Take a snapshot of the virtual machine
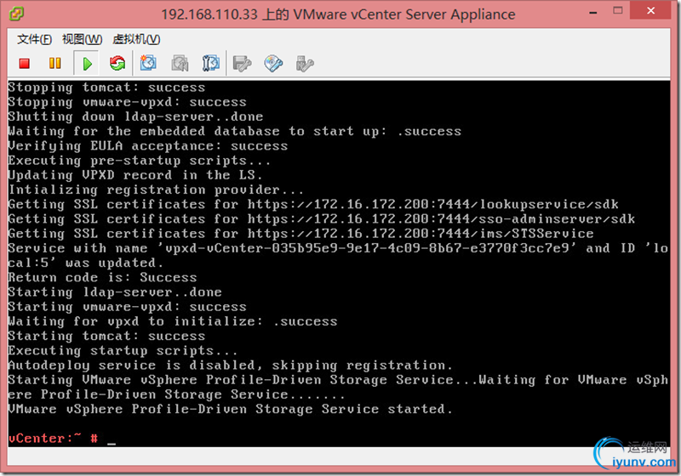This screenshot has height=476, width=681. [148, 63]
